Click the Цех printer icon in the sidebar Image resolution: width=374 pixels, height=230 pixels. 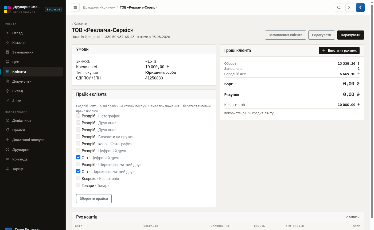tap(7, 62)
